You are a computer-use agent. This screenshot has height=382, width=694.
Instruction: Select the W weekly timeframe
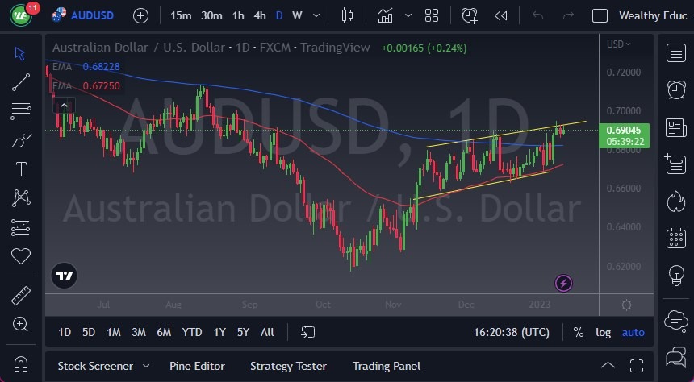(x=297, y=15)
